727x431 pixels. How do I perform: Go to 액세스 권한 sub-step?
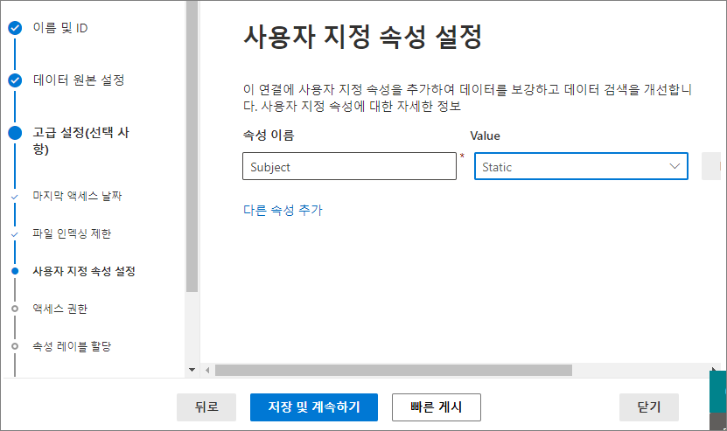pyautogui.click(x=59, y=309)
